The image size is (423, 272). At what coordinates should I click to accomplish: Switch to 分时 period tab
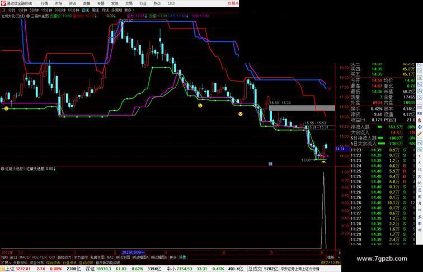point(12,10)
